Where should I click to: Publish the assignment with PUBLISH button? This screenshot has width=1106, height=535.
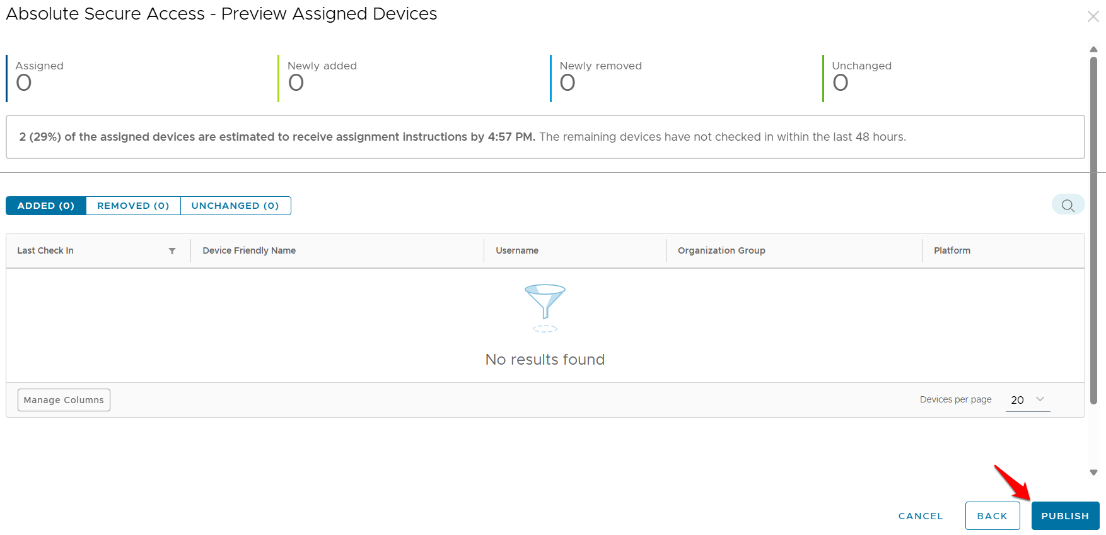[x=1065, y=516]
